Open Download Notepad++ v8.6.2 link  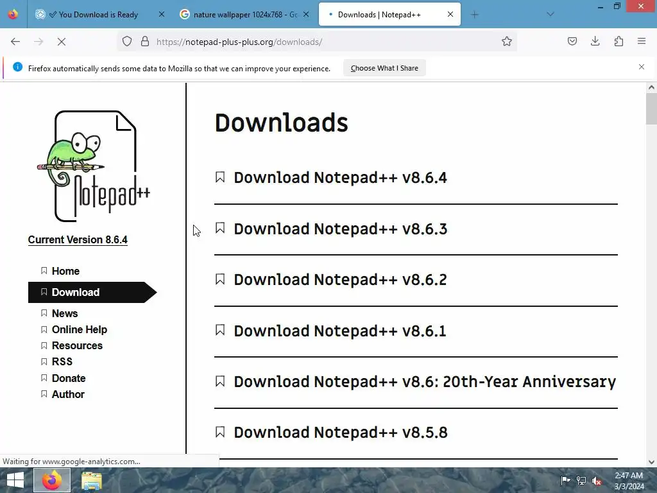point(340,280)
